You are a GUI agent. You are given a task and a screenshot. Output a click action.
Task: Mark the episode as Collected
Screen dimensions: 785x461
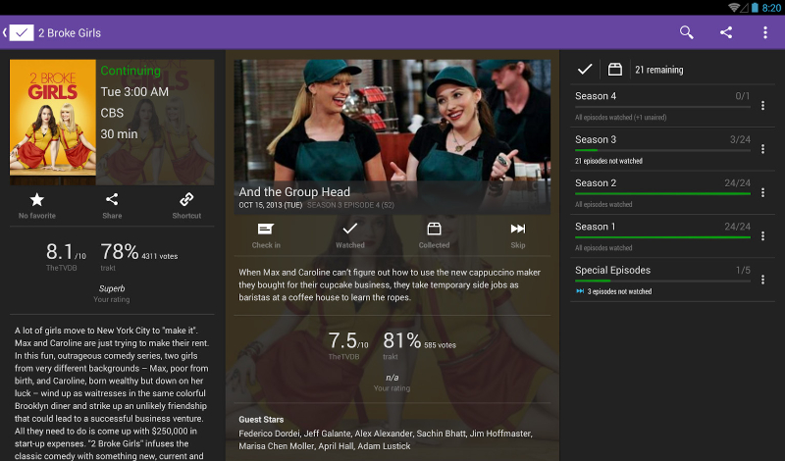(x=434, y=235)
